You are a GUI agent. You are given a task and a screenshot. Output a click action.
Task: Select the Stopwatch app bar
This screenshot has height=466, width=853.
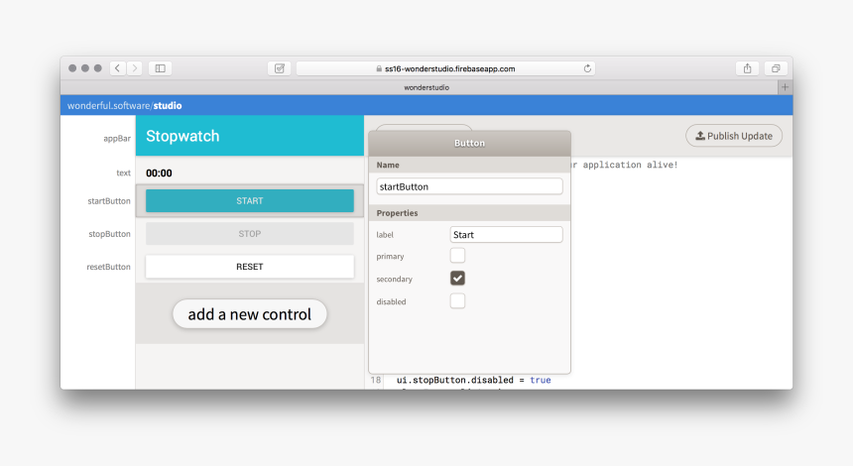click(250, 136)
